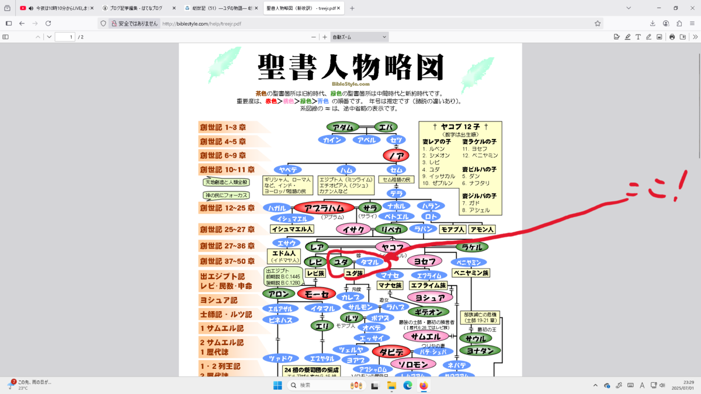Bookmark this page with star
Viewport: 701px width, 394px height.
pyautogui.click(x=598, y=23)
